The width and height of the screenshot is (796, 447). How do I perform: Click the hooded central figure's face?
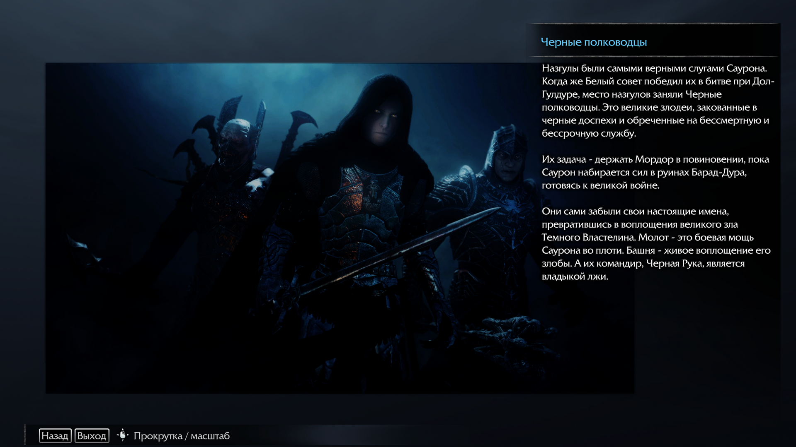tap(384, 123)
